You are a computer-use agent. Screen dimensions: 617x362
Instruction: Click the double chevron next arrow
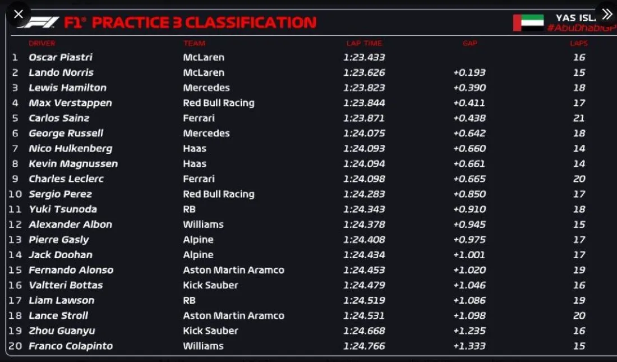point(606,14)
